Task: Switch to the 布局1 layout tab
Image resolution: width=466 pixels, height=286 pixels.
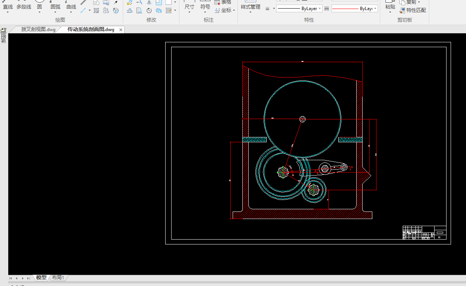Action: click(58, 278)
